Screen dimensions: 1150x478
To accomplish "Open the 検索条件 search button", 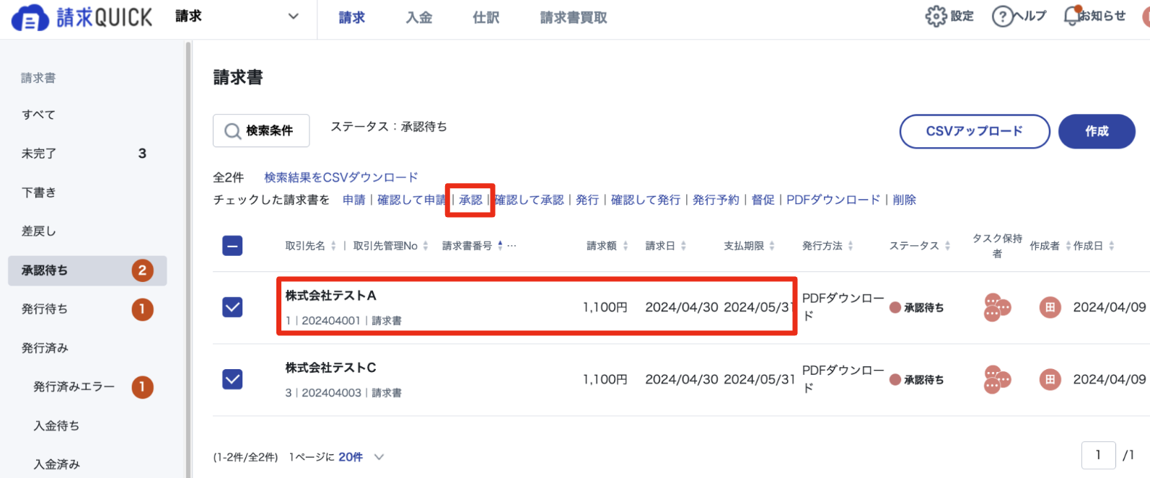I will point(261,130).
